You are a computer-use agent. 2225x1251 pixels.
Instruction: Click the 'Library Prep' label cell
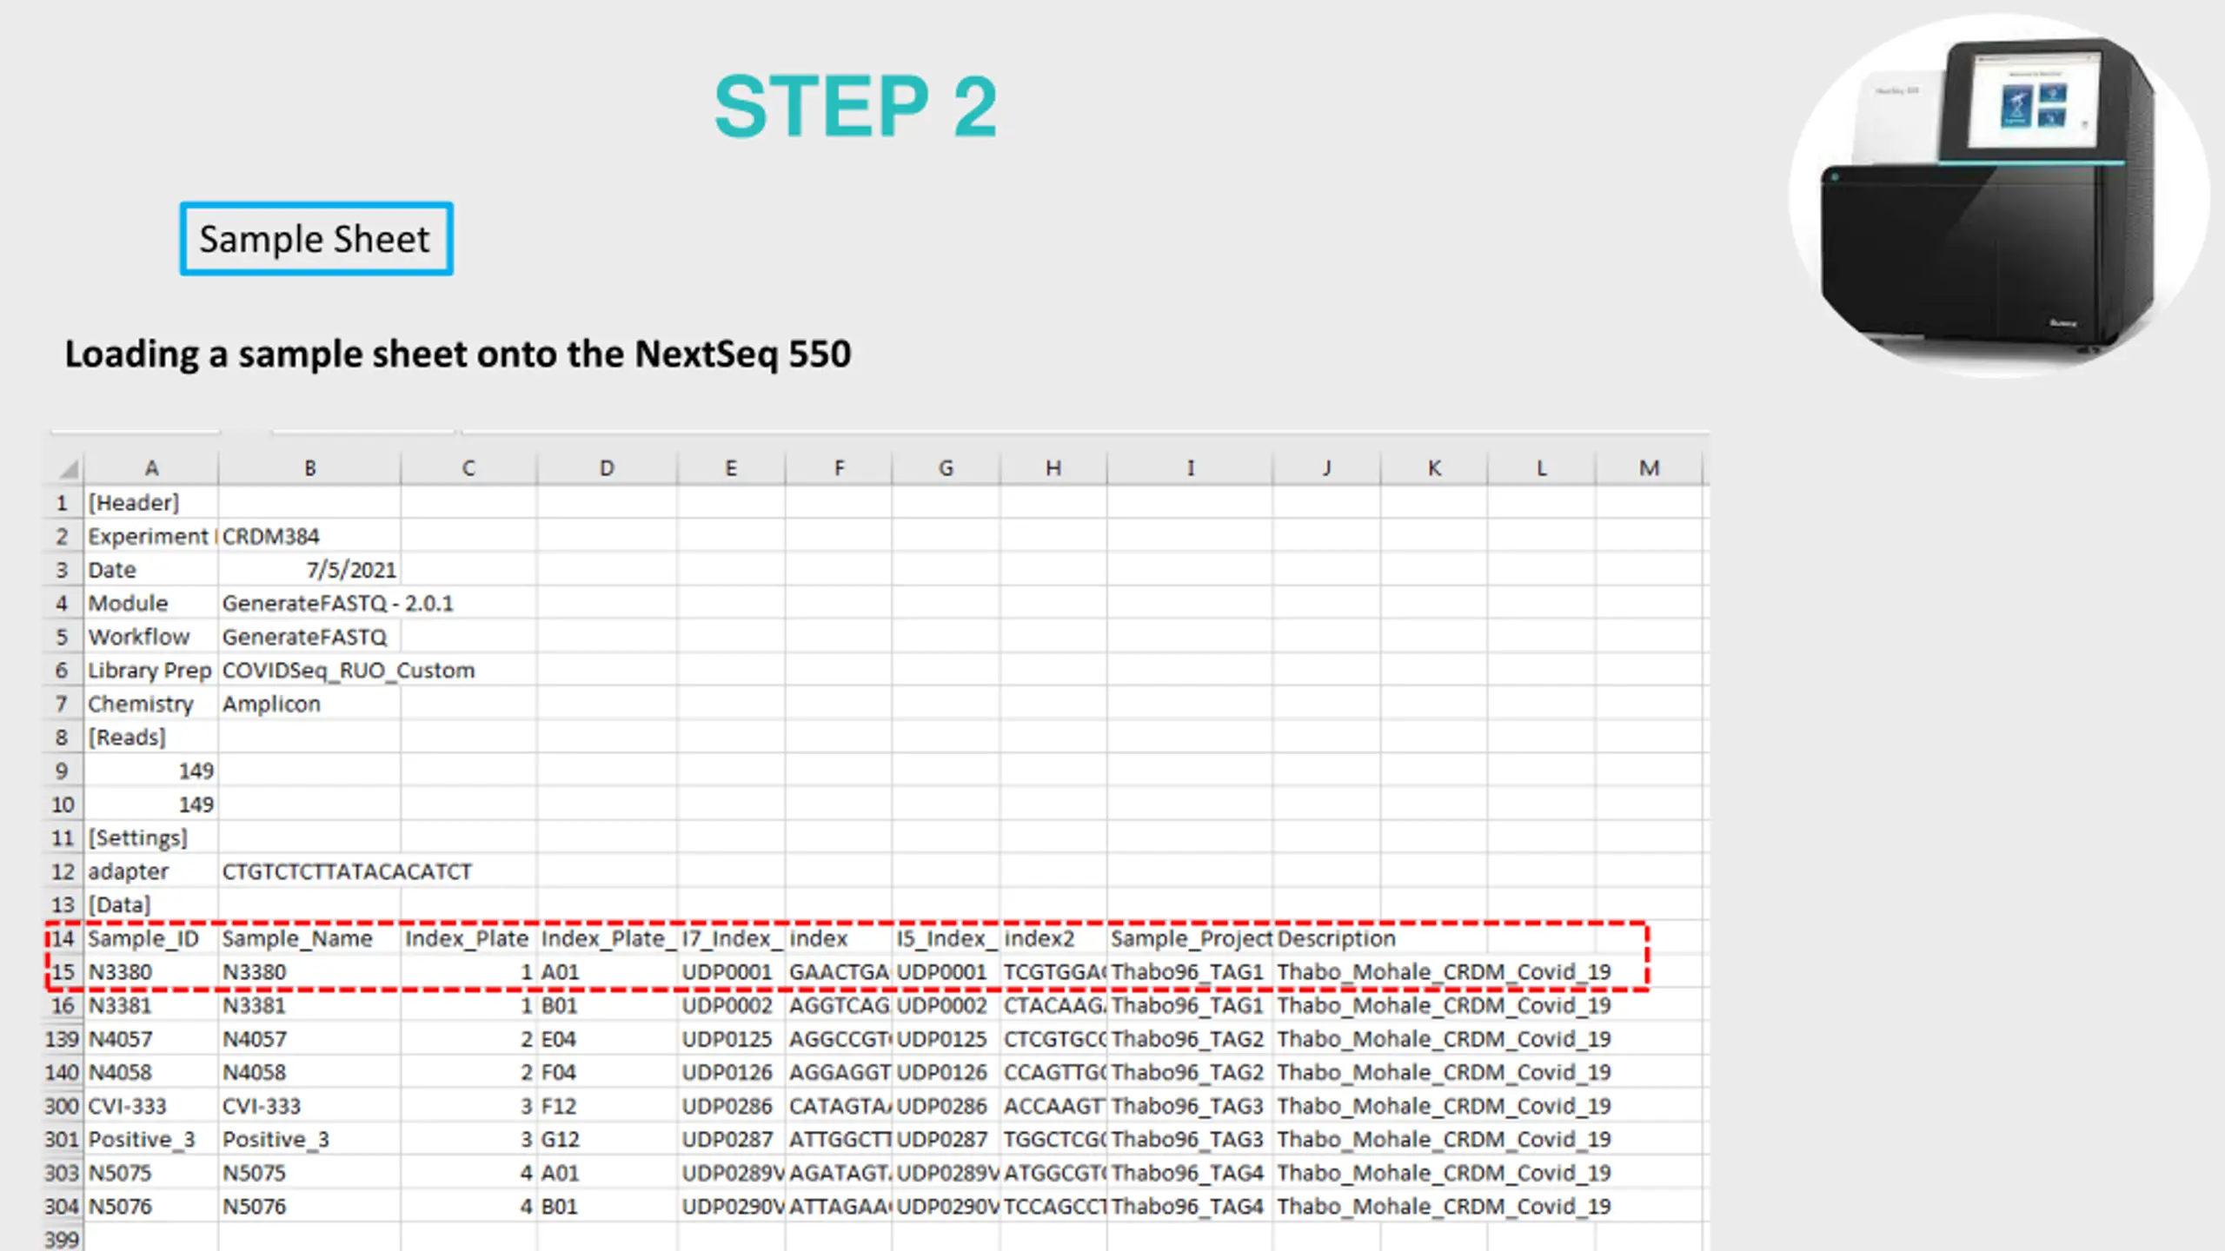point(150,671)
